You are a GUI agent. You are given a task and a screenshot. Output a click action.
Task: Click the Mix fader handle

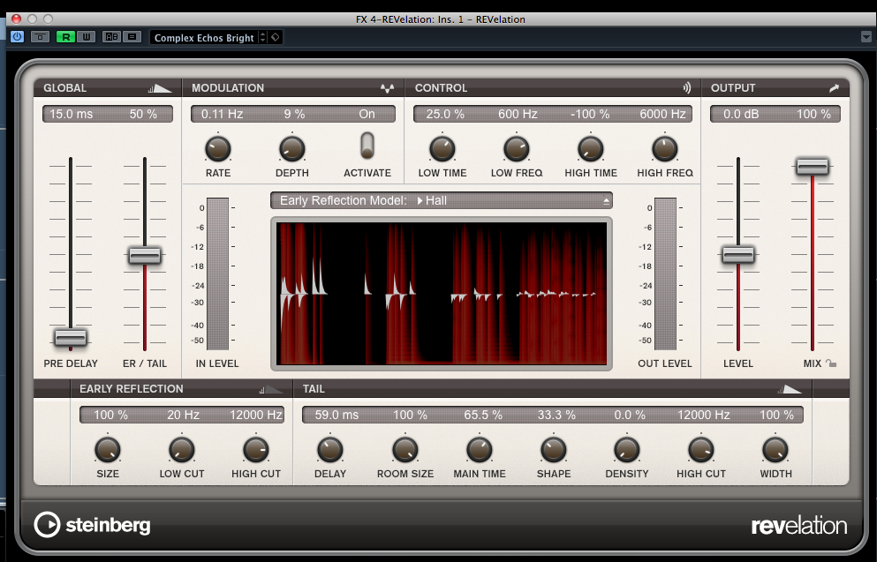[x=813, y=166]
